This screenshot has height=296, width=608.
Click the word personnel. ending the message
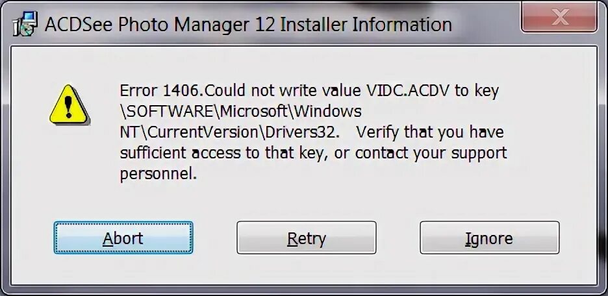click(158, 175)
